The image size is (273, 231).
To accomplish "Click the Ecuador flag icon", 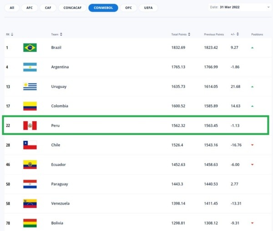I will click(30, 165).
